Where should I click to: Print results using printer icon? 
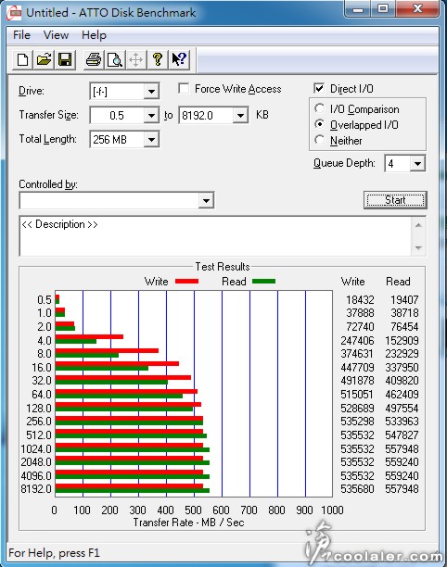[94, 59]
